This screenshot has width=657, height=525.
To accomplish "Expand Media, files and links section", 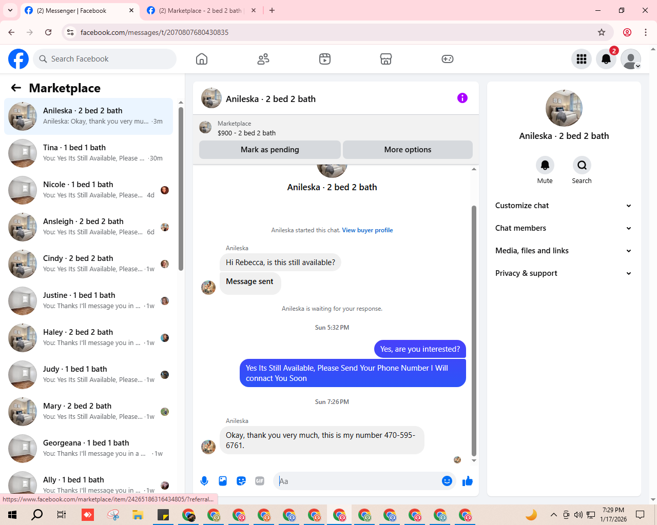I will click(x=564, y=251).
